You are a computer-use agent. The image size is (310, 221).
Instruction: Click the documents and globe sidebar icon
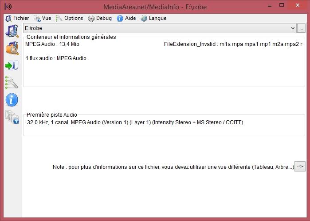(12, 117)
